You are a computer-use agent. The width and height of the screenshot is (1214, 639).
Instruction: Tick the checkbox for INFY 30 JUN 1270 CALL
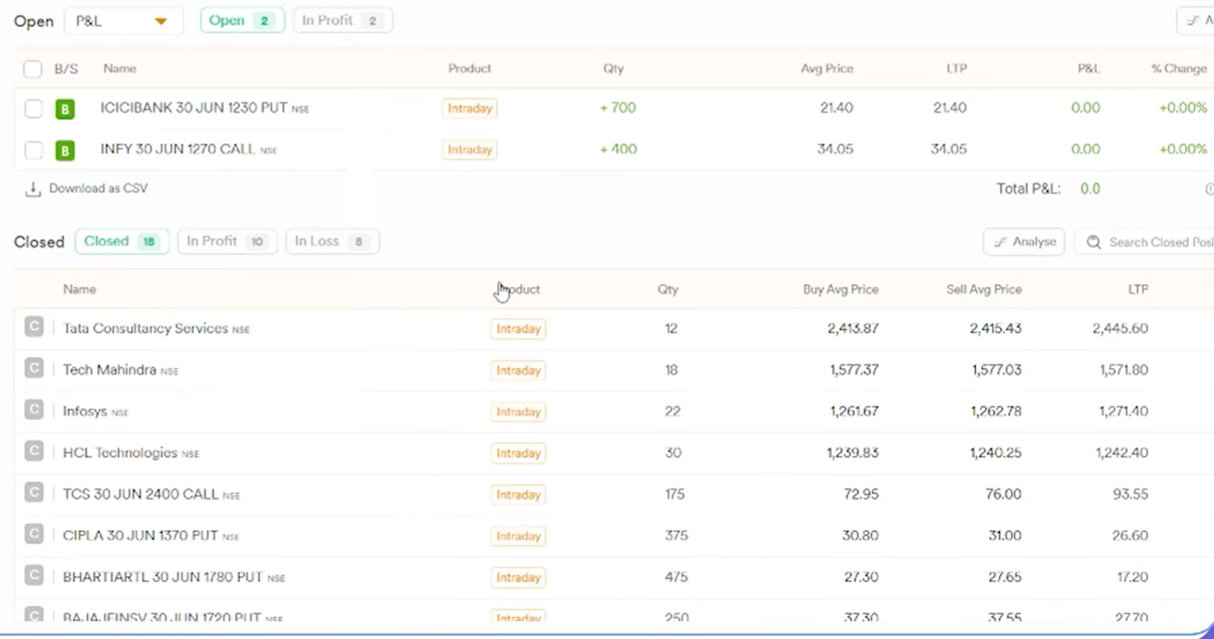(33, 150)
